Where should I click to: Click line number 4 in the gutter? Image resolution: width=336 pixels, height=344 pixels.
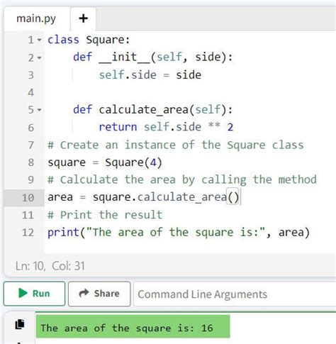[31, 92]
